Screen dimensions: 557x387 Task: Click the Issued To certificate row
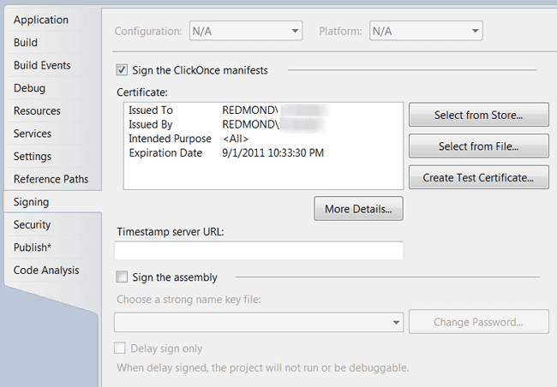pyautogui.click(x=227, y=110)
